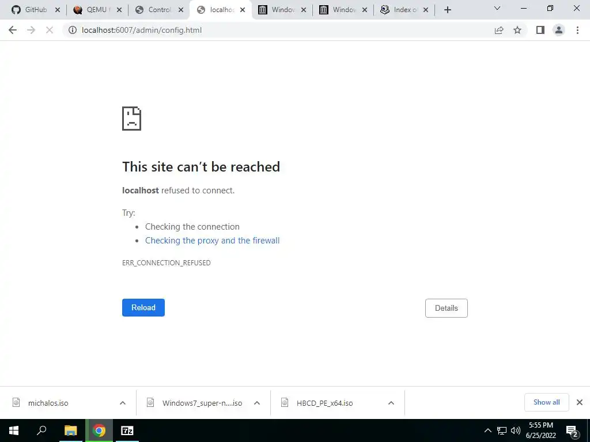Open the Chrome profile avatar
The height and width of the screenshot is (442, 590).
point(559,30)
